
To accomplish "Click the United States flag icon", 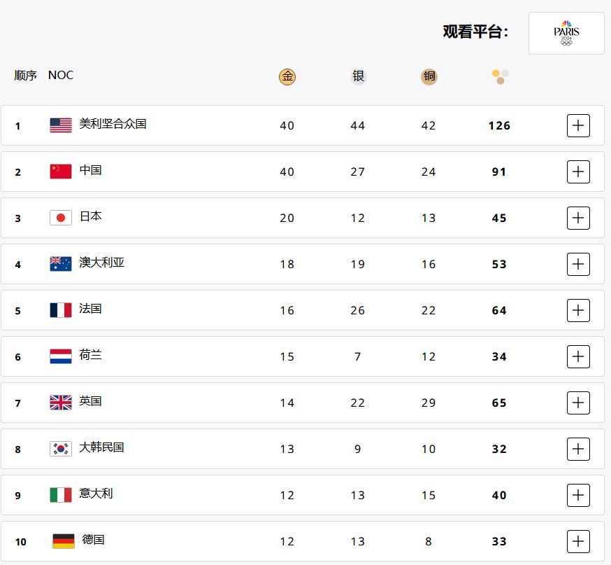I will pos(61,125).
